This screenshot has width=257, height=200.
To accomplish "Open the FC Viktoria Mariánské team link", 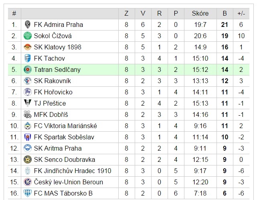I will click(65, 126).
